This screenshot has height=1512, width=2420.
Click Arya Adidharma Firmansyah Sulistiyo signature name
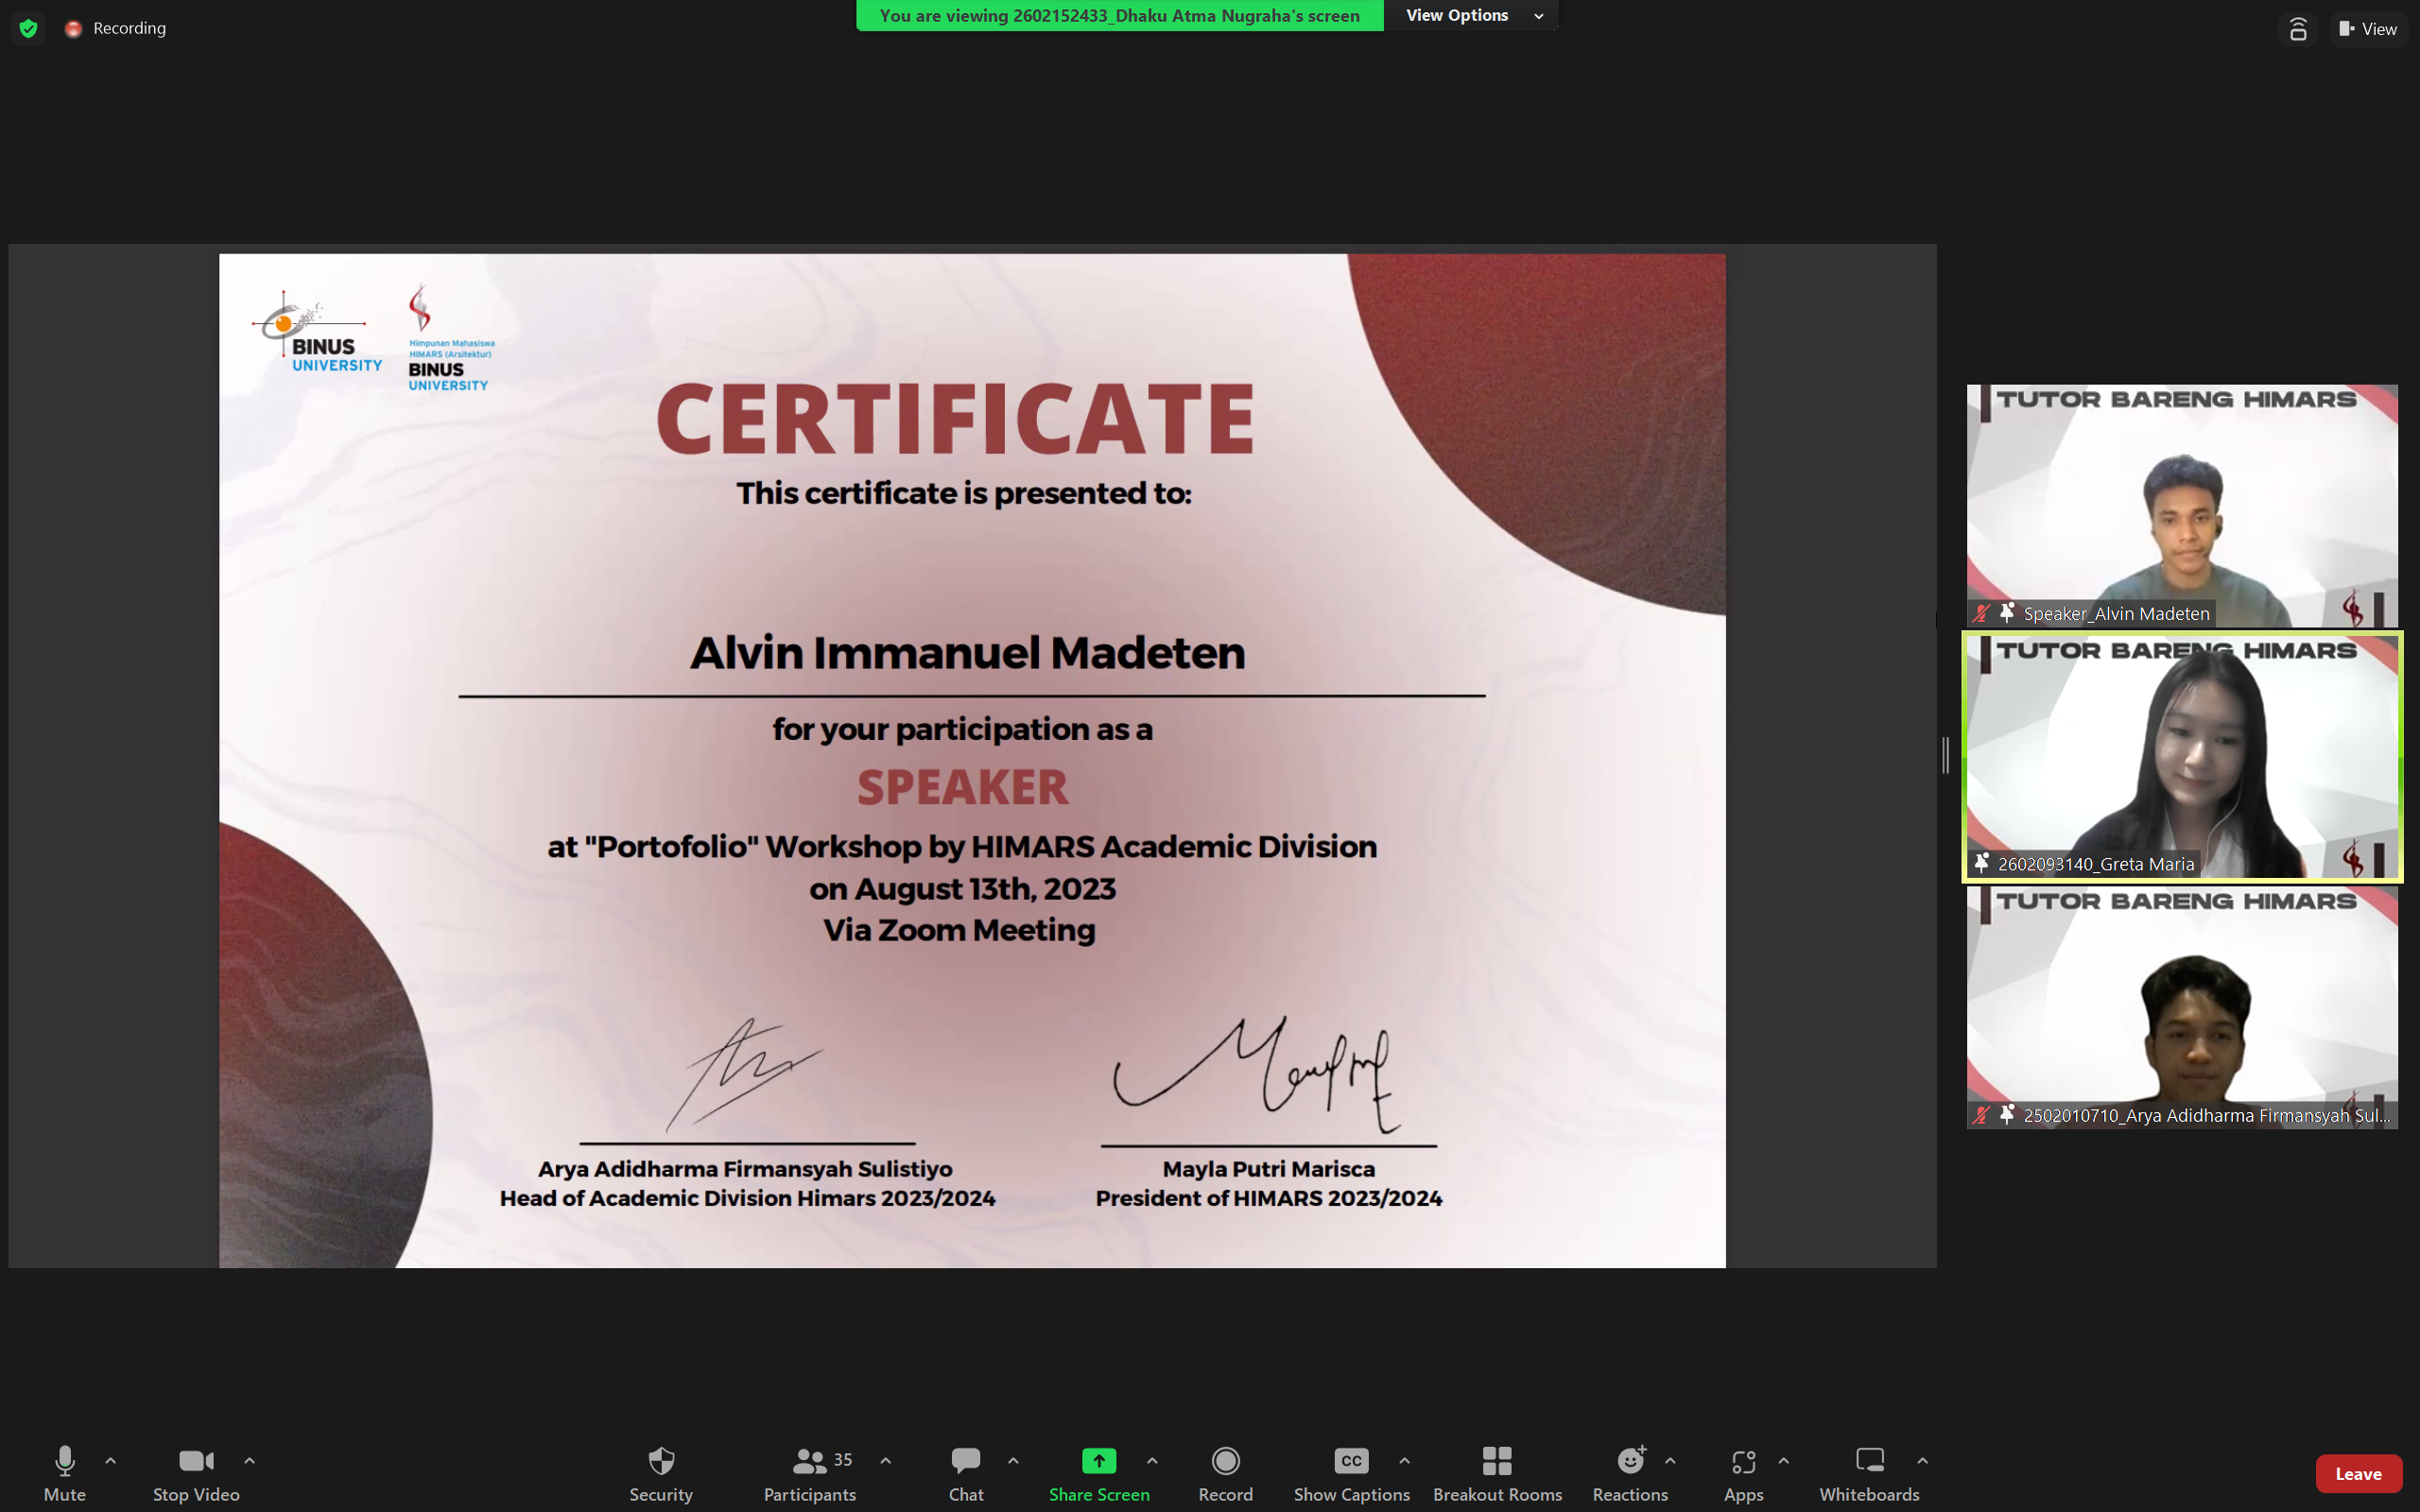click(x=745, y=1169)
